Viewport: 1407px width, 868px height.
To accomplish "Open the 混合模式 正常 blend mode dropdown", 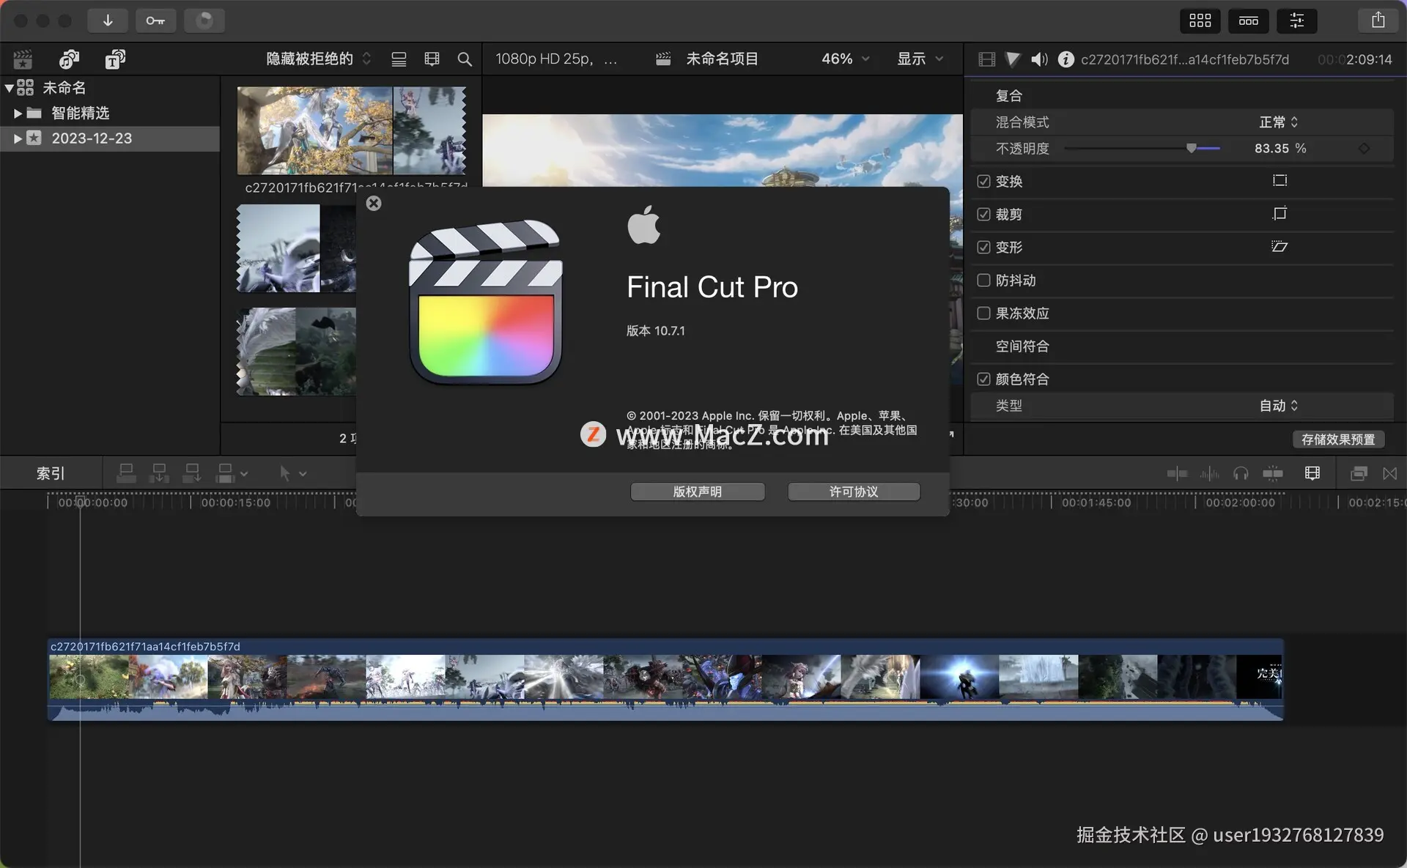I will (1279, 122).
